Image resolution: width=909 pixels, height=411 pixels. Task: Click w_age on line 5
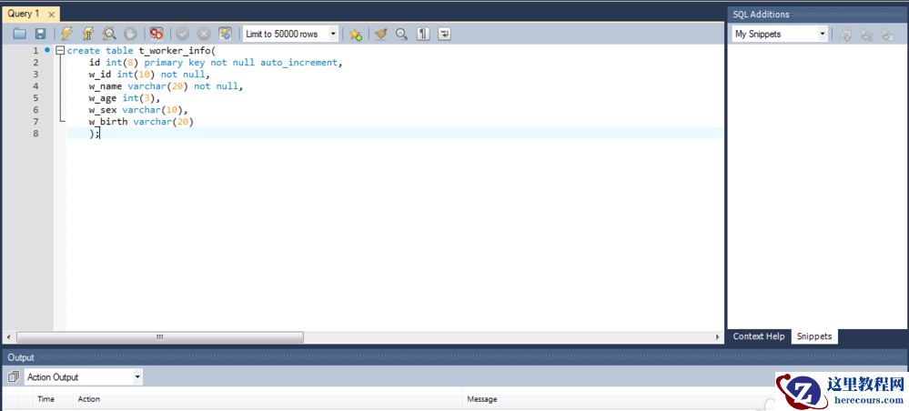(103, 98)
